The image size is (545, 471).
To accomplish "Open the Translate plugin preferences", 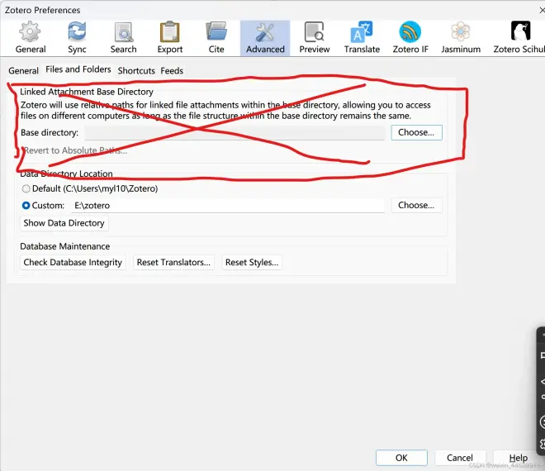I will pos(362,37).
